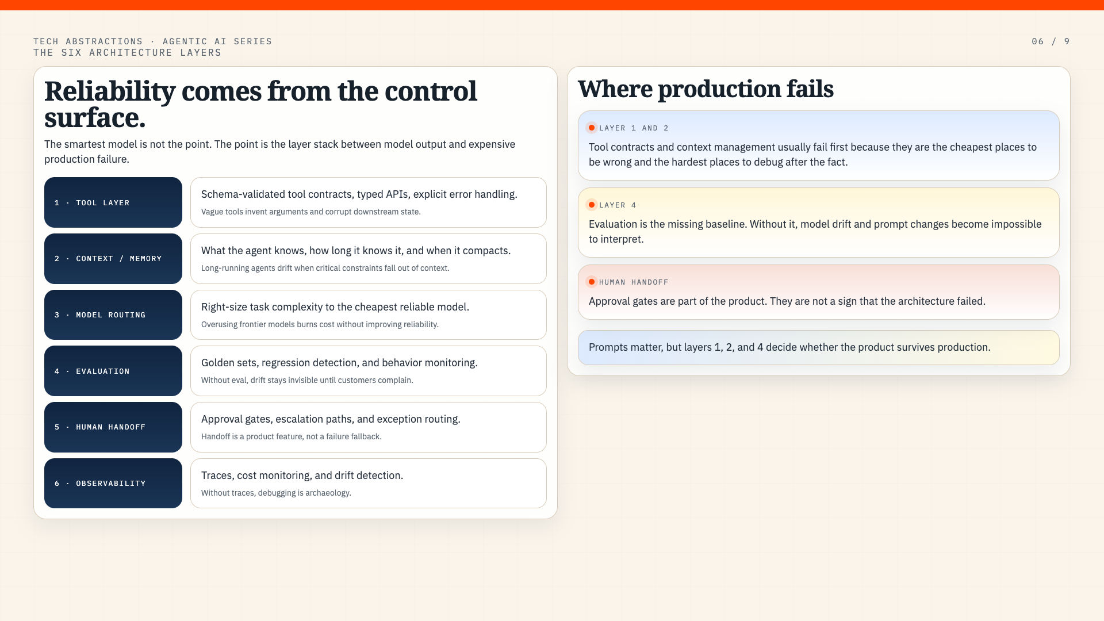Click the red dot beside LAYER 4
Viewport: 1104px width, 621px height.
[x=591, y=205]
